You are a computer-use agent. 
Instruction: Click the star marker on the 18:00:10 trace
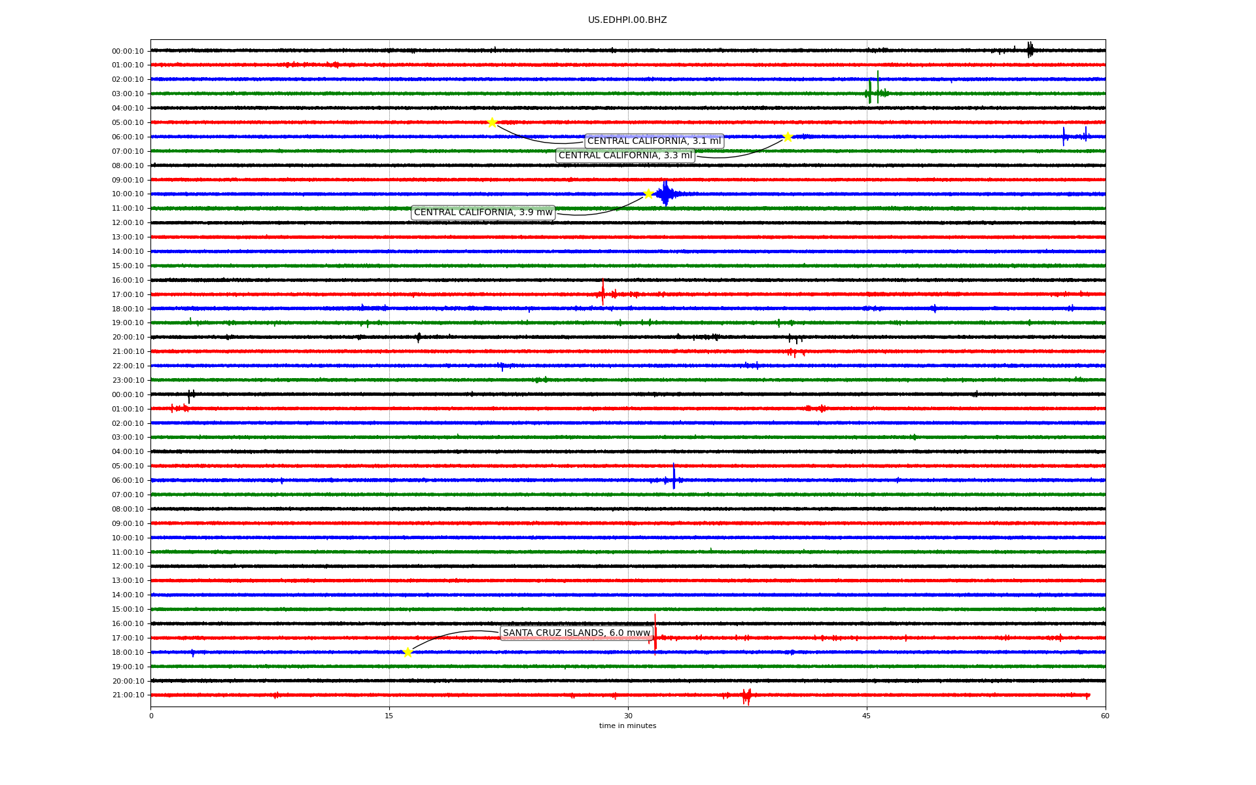(408, 652)
